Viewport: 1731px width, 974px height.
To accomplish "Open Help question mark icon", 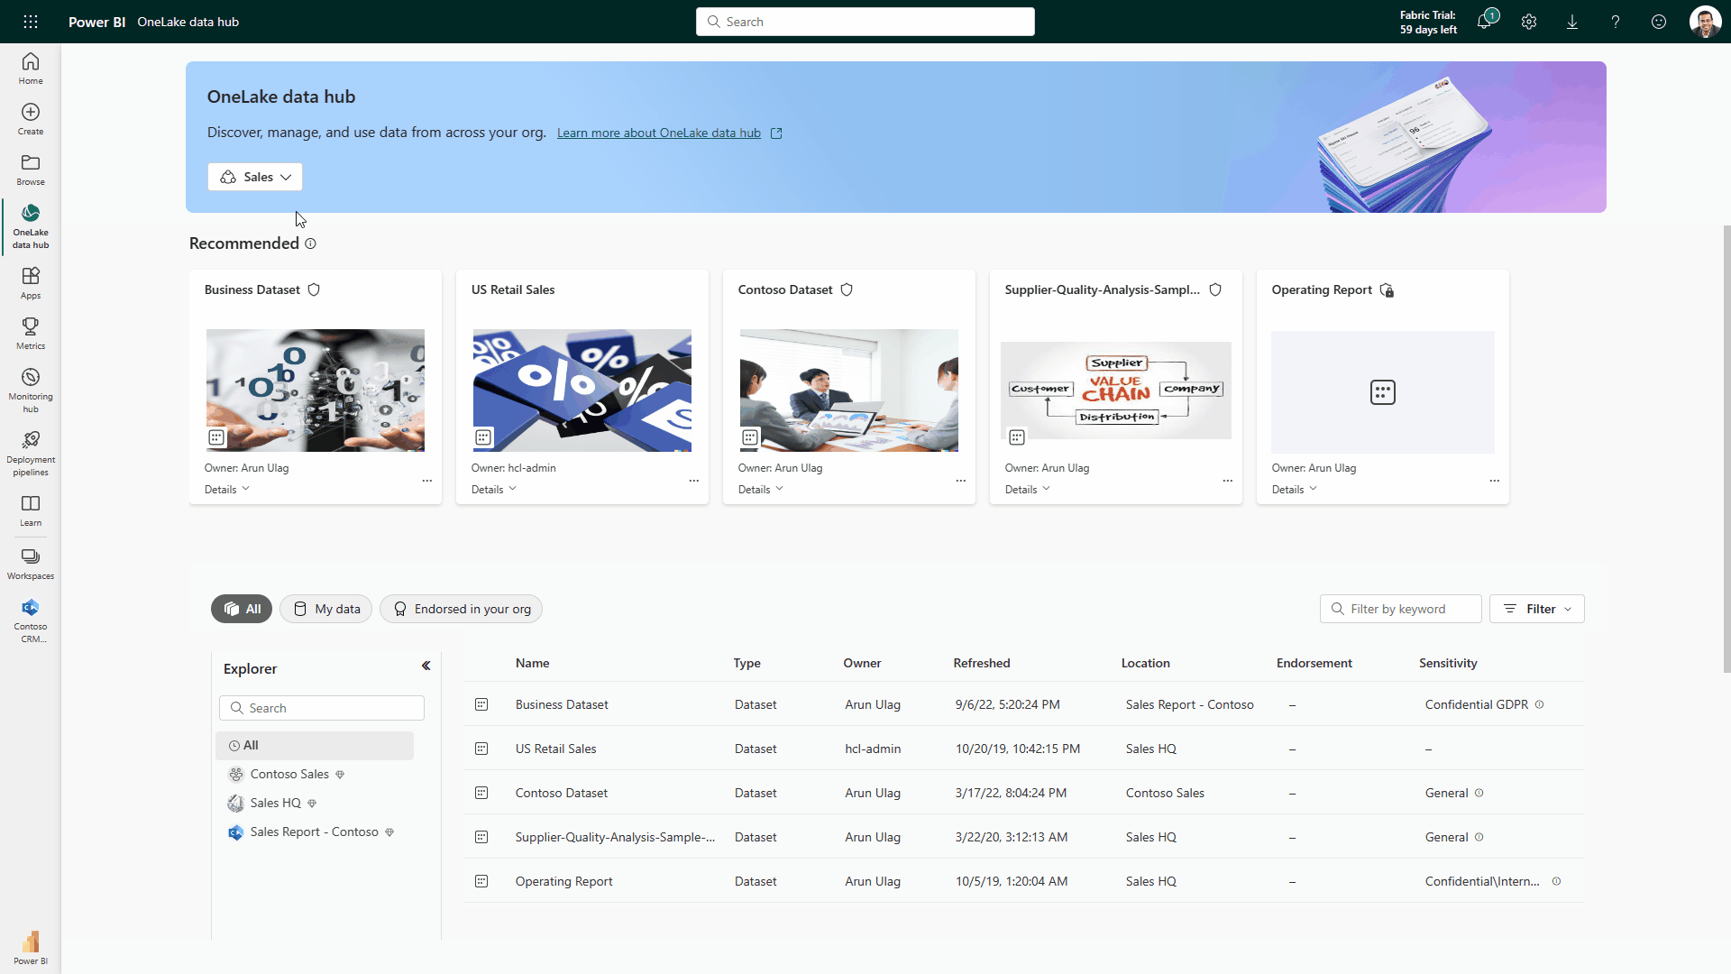I will click(1616, 22).
